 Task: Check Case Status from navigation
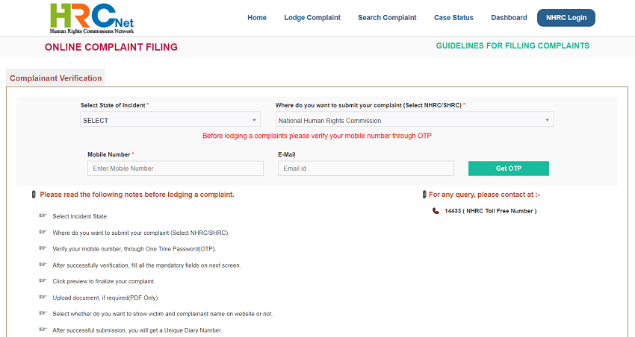(x=453, y=18)
